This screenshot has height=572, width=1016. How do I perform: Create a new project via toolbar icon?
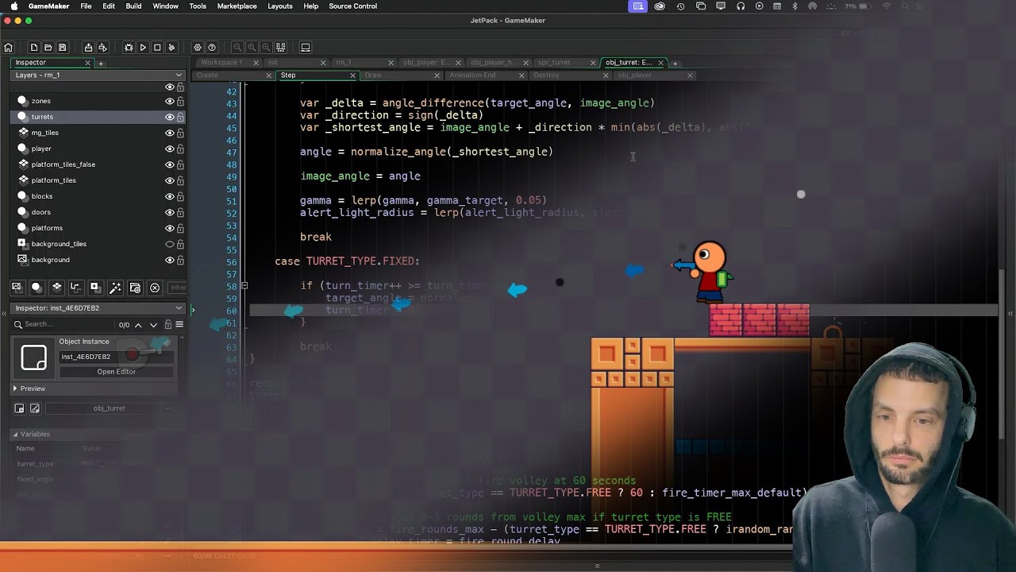pos(34,48)
